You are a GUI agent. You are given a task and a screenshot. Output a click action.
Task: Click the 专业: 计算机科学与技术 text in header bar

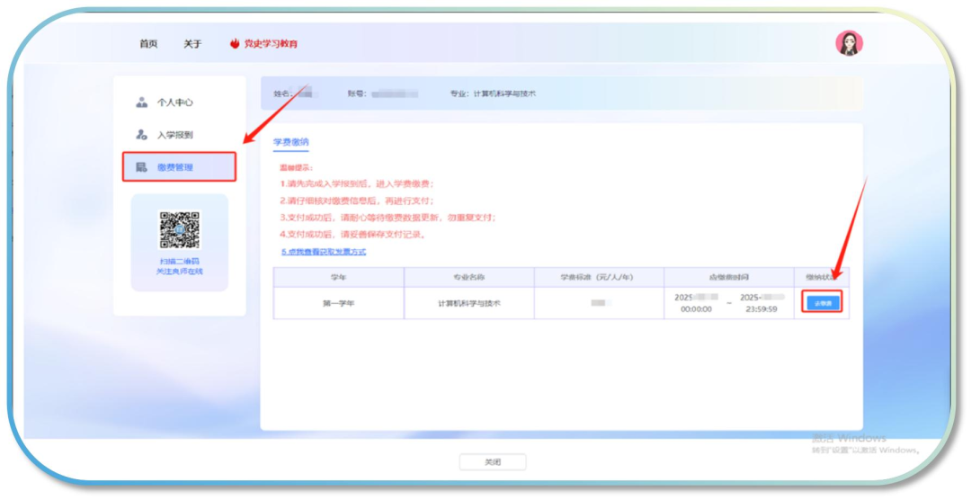[493, 94]
